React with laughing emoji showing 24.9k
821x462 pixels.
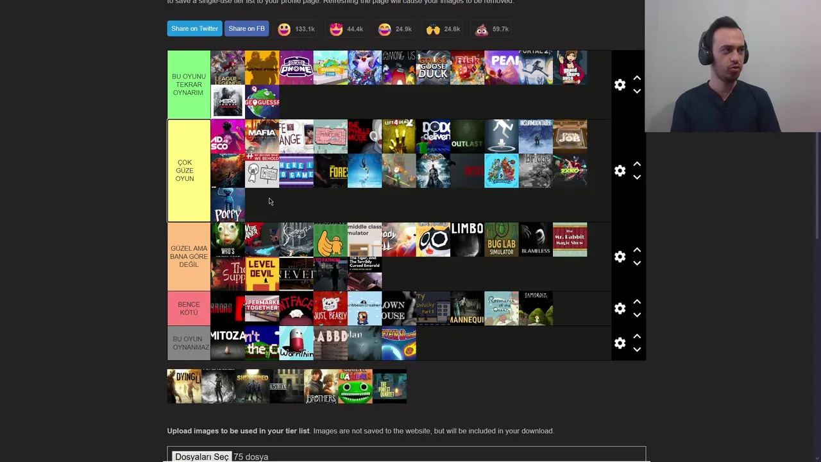coord(394,29)
